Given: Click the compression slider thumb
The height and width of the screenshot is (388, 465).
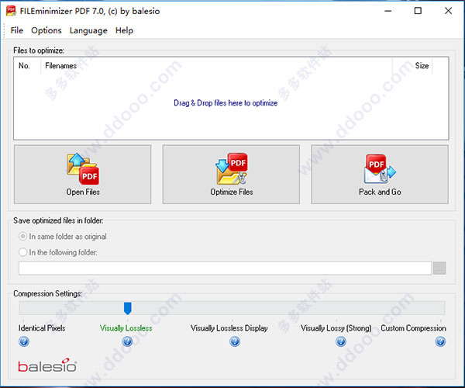Looking at the screenshot, I should click(128, 308).
